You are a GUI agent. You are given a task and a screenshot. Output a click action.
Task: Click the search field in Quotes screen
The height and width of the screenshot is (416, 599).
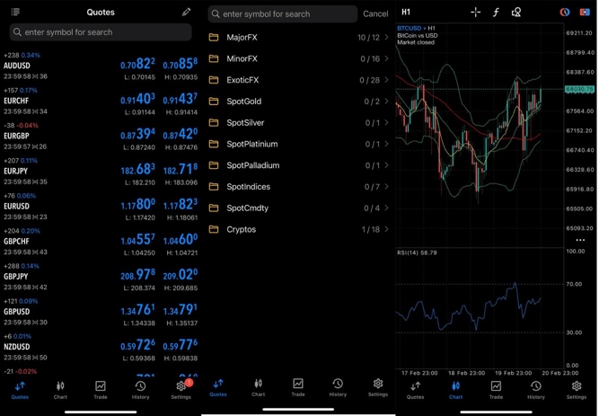[101, 32]
